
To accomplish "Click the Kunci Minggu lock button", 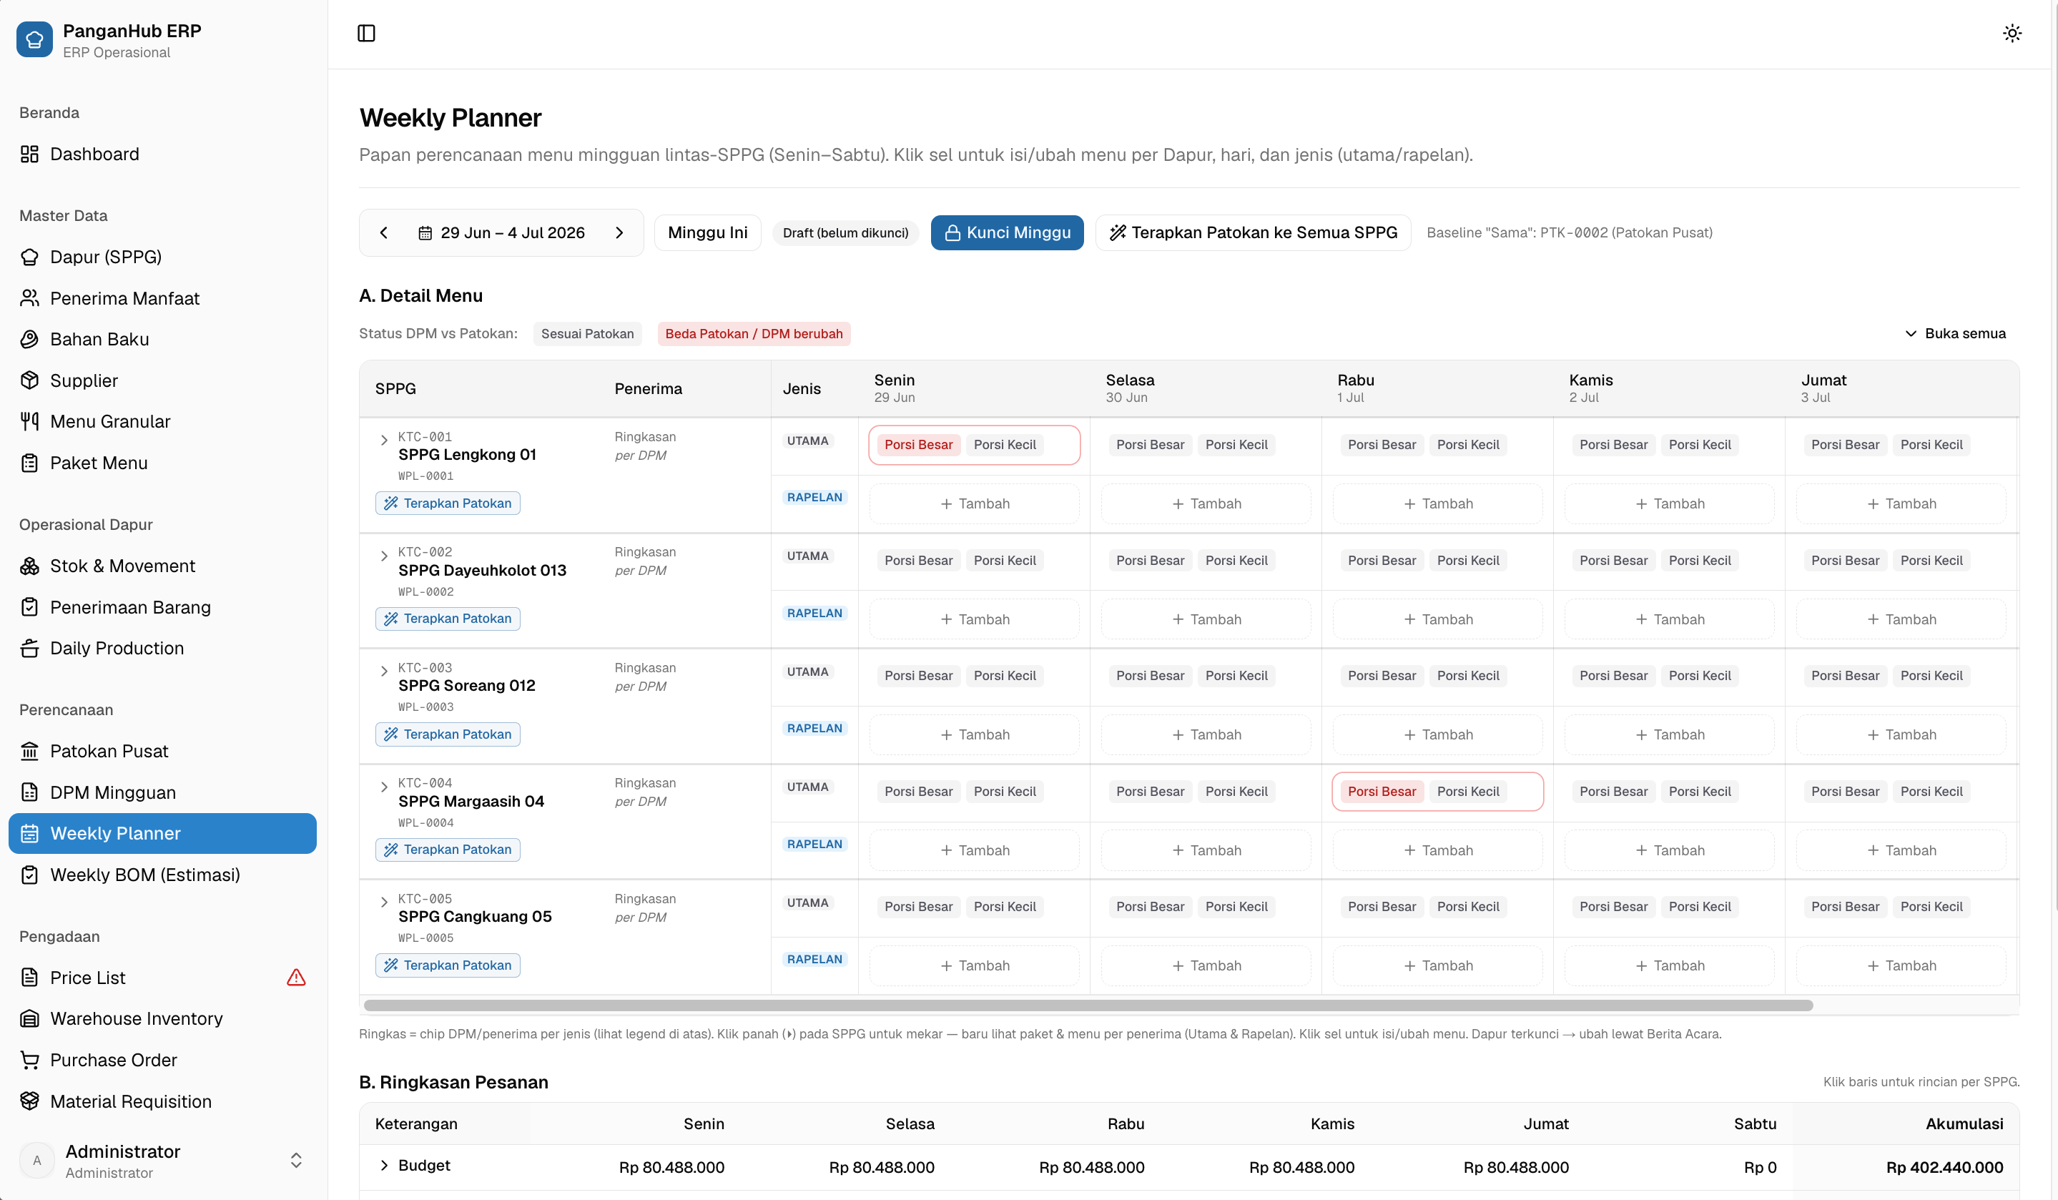I will [x=1007, y=233].
